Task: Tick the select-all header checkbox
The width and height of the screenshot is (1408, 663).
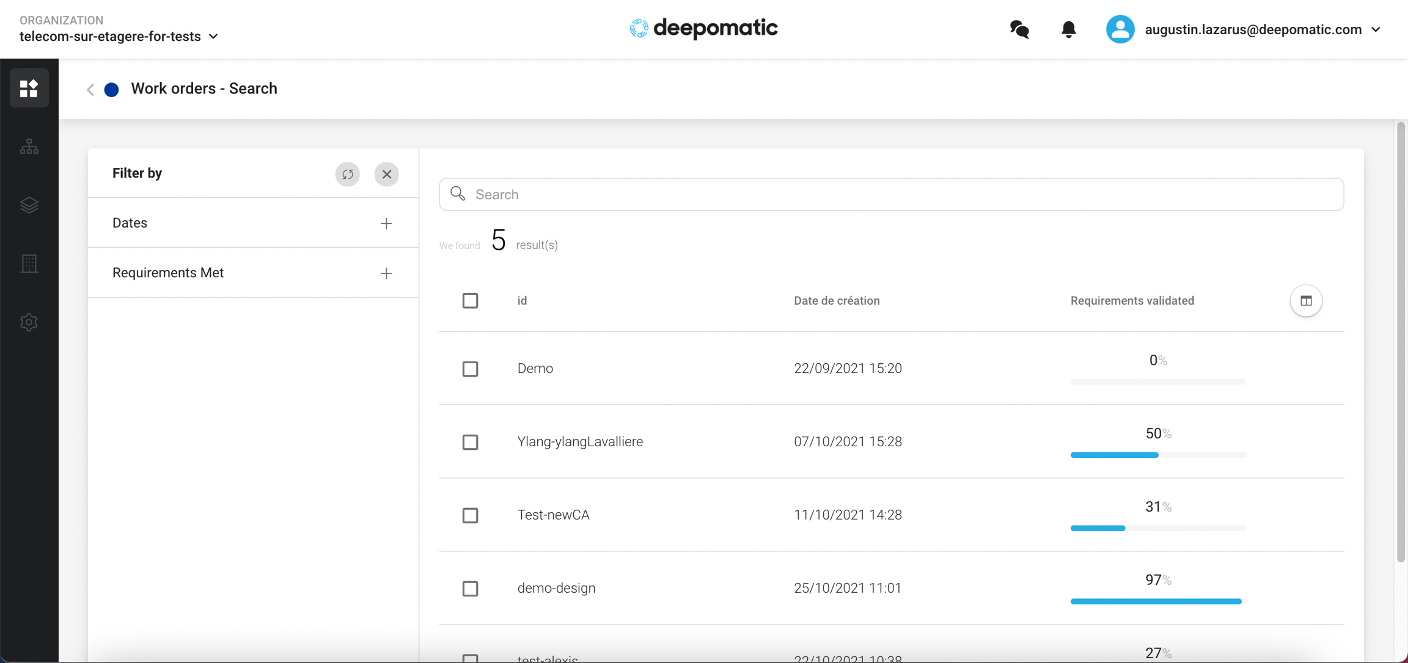Action: point(470,300)
